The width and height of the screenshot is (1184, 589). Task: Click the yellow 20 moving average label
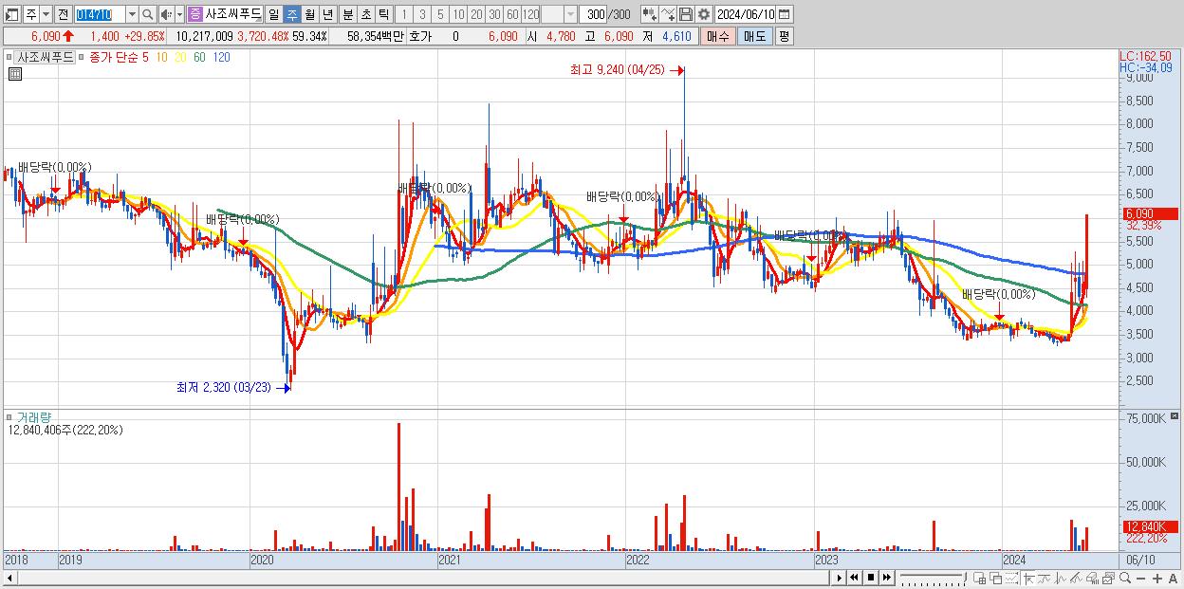(x=181, y=57)
